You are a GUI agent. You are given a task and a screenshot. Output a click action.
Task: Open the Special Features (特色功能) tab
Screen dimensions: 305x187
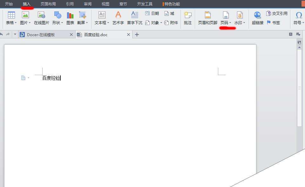point(171,4)
